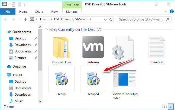Image resolution: width=175 pixels, height=110 pixels.
Task: Click the 'Program Files' file name label
Action: coord(61,62)
